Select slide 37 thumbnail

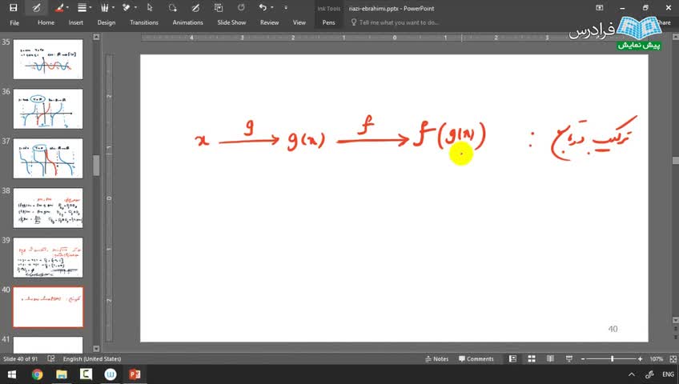coord(48,158)
